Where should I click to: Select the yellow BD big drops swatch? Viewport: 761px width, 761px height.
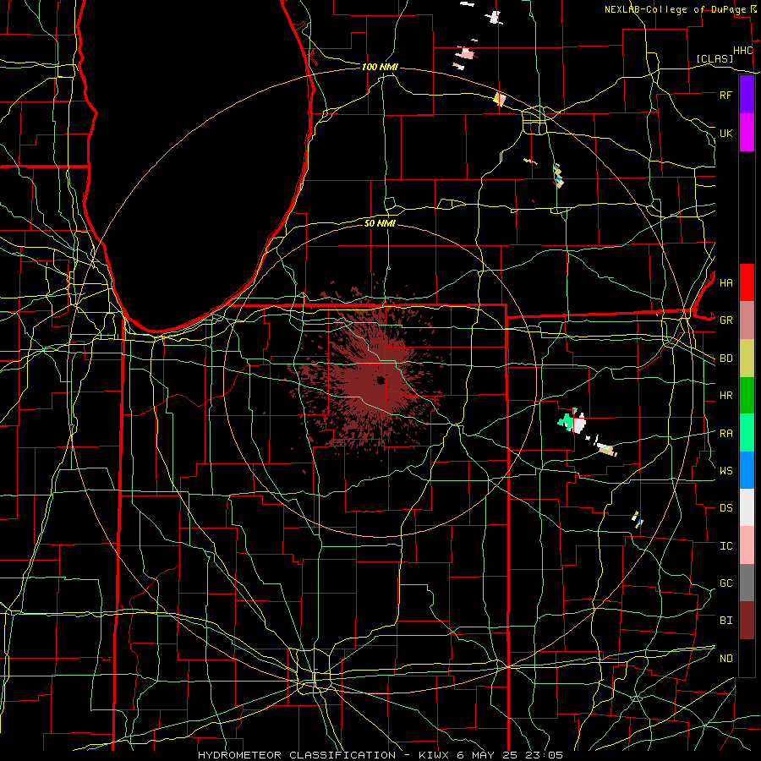747,358
